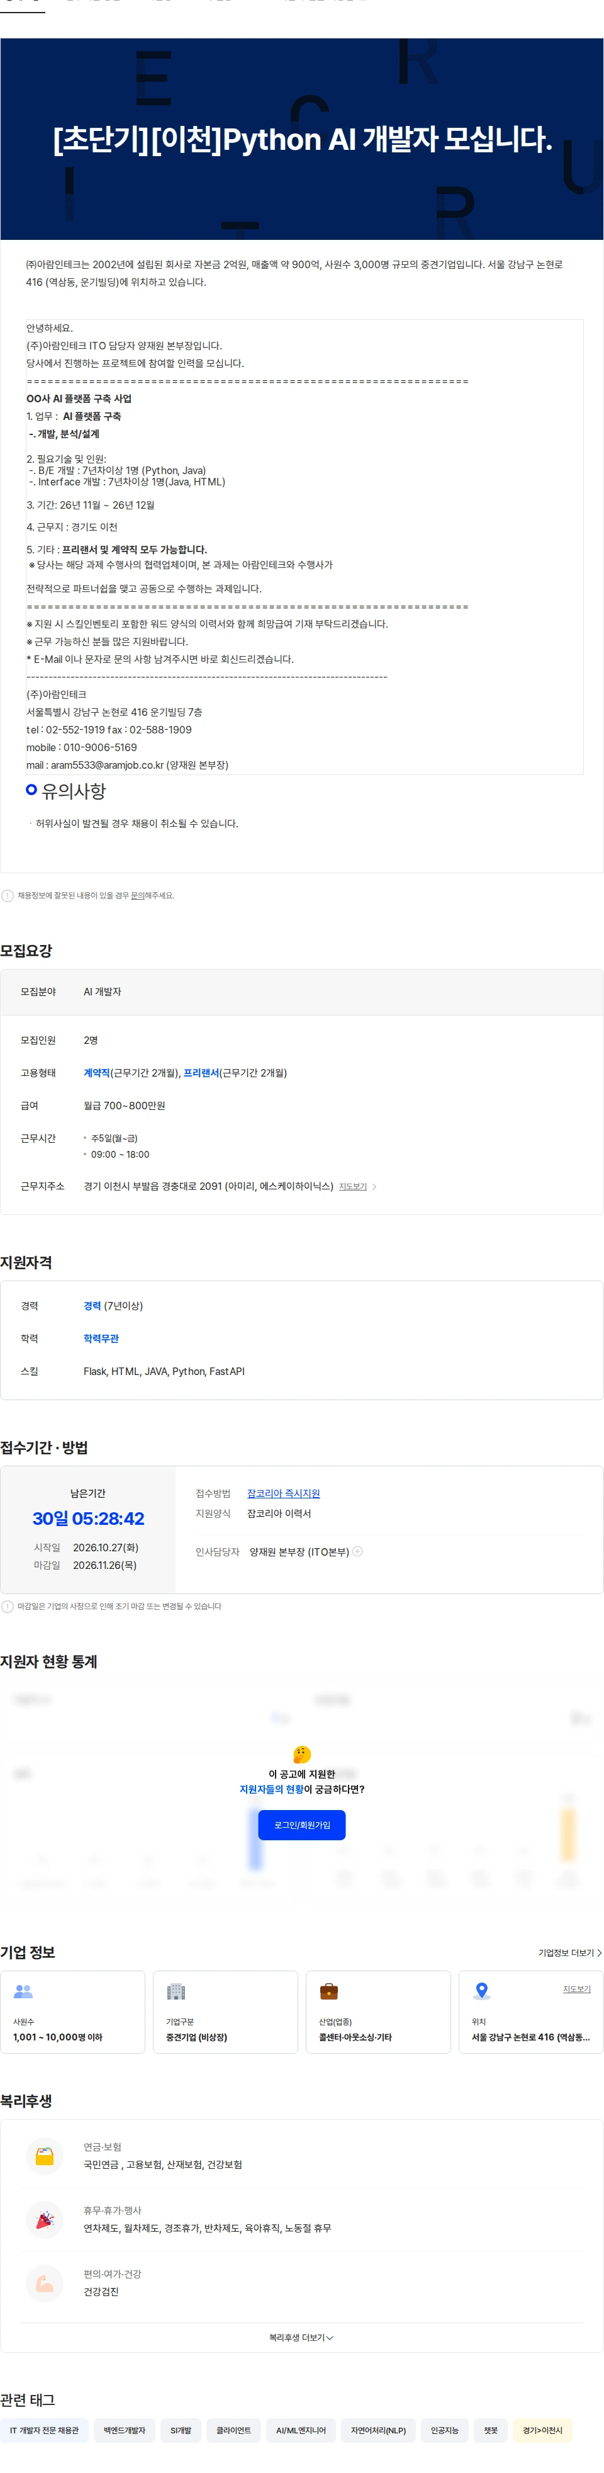Click the info icon beside 채용정보에 잘못된 내용이
The image size is (604, 2473).
point(8,896)
